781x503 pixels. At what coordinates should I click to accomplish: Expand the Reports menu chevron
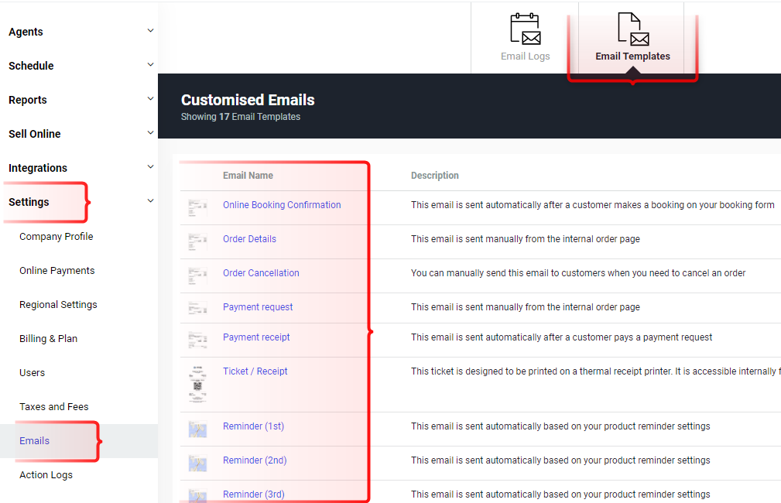tap(150, 99)
